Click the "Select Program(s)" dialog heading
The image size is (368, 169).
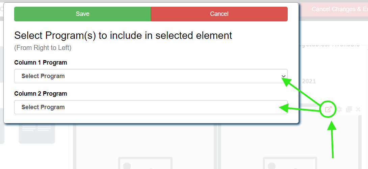pyautogui.click(x=123, y=35)
